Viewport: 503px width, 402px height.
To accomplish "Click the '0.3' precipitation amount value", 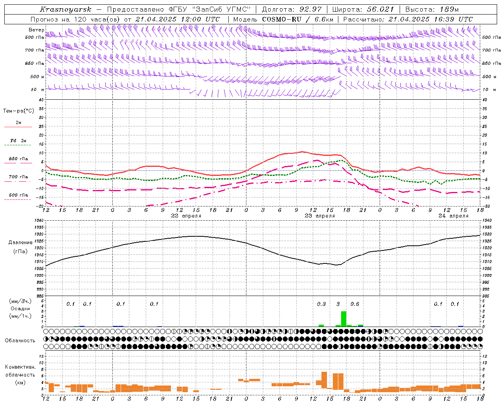I will tap(321, 304).
